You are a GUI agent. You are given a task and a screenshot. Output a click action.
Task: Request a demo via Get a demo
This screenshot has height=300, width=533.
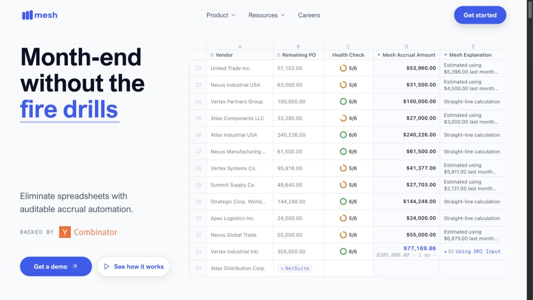(x=56, y=266)
